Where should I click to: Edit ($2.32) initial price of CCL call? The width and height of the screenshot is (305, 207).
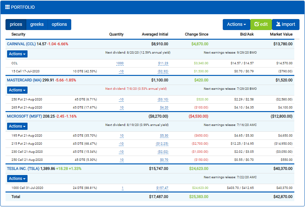[x=163, y=71]
